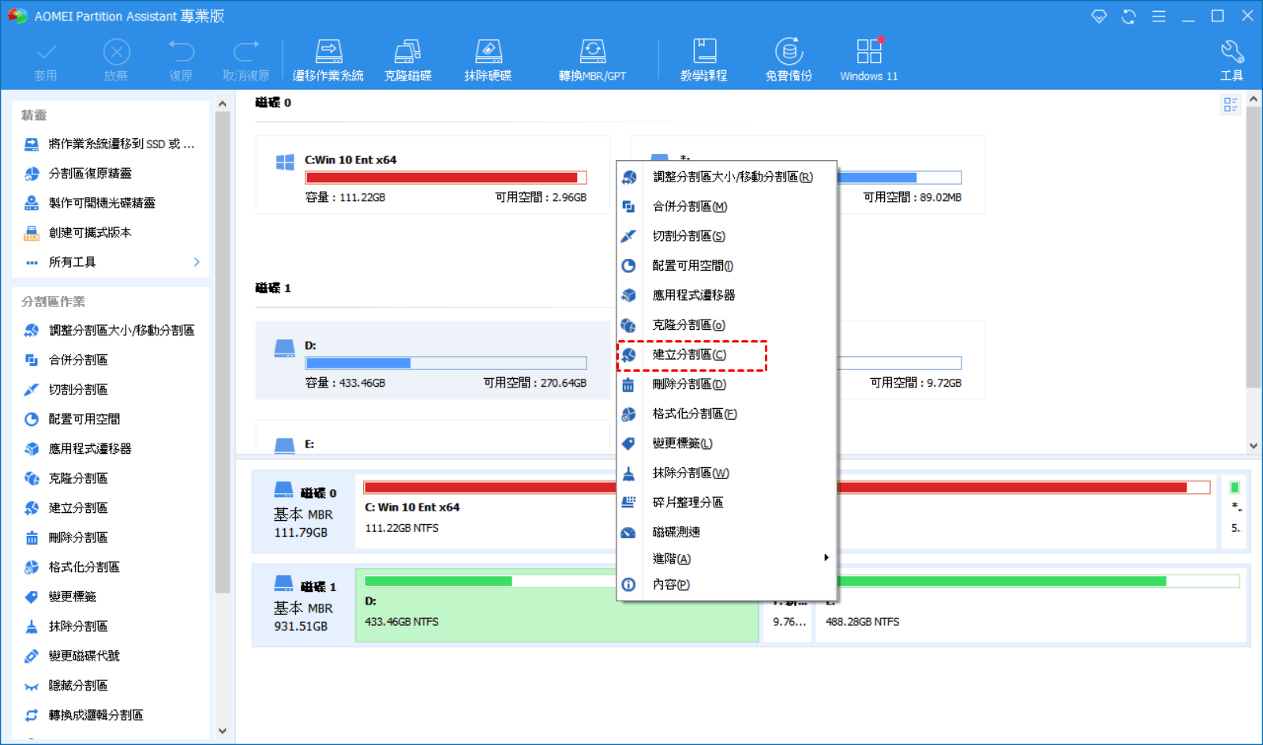Click 應用程式遷移器 in the sidebar
Image resolution: width=1263 pixels, height=745 pixels.
pyautogui.click(x=77, y=449)
